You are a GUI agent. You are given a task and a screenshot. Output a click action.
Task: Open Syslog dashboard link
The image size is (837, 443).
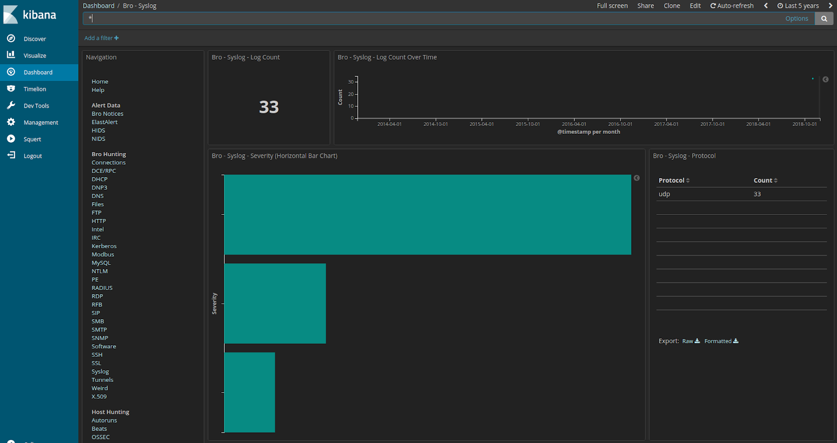pos(100,371)
